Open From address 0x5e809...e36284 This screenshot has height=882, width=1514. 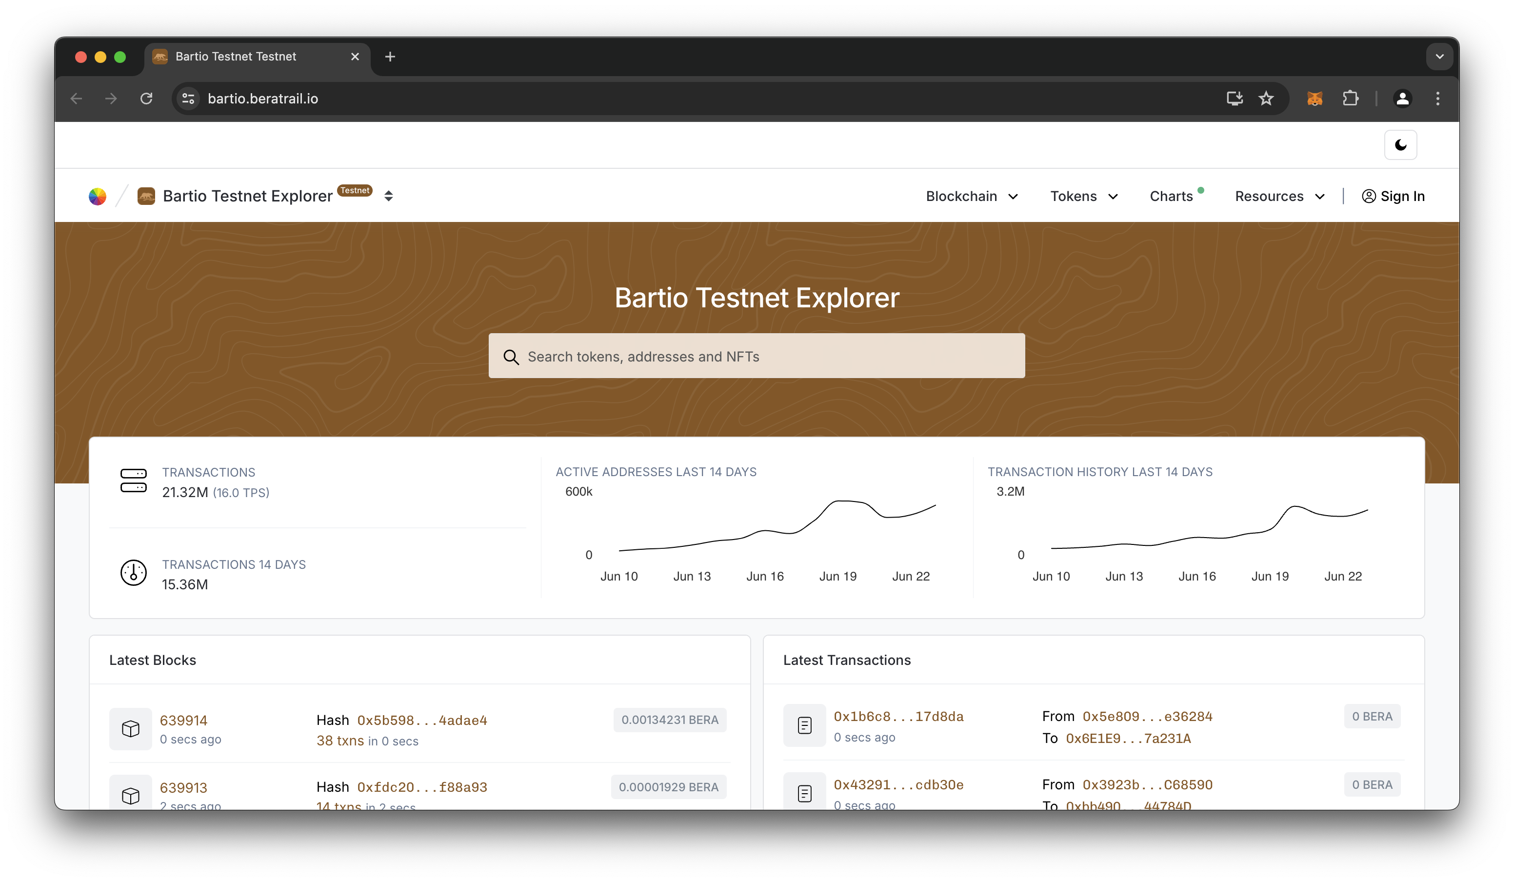pyautogui.click(x=1147, y=716)
